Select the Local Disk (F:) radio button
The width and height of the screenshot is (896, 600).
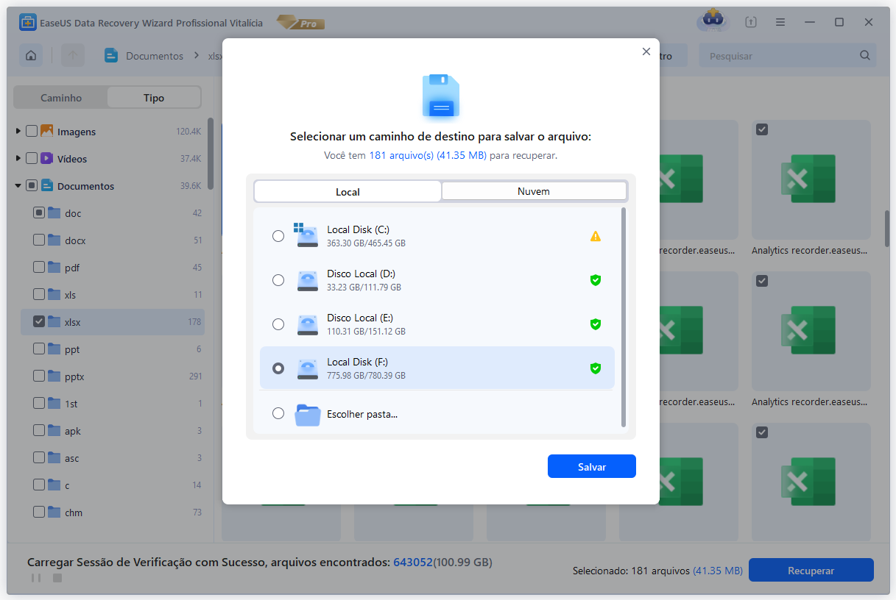click(278, 368)
